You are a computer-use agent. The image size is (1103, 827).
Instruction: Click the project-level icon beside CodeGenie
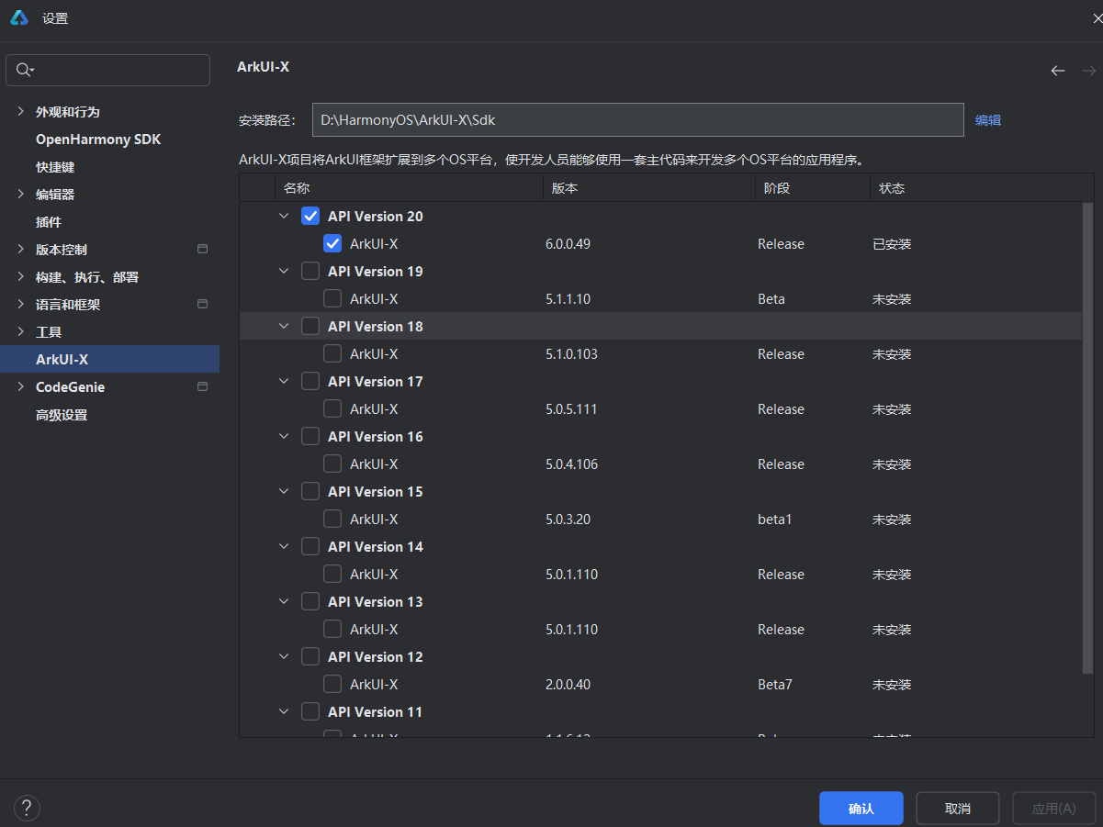203,386
